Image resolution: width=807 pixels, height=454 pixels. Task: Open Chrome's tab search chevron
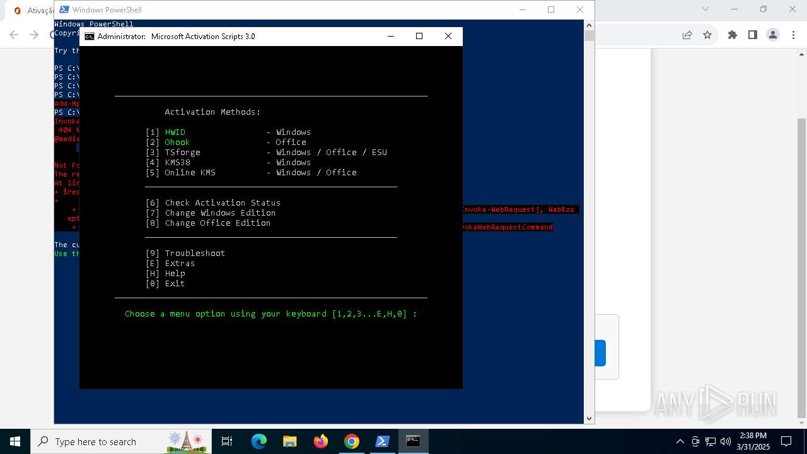pyautogui.click(x=705, y=9)
